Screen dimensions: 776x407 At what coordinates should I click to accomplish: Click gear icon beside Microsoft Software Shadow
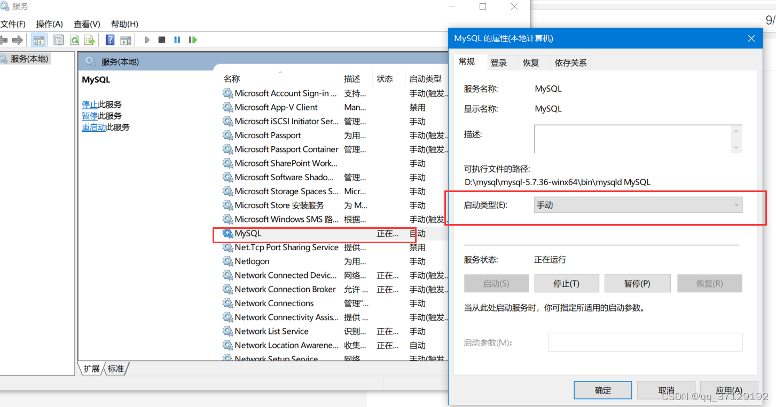pyautogui.click(x=228, y=177)
